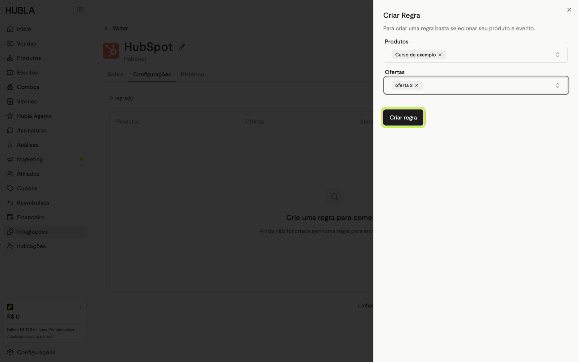Click the Produtos shapes icon

(10, 58)
